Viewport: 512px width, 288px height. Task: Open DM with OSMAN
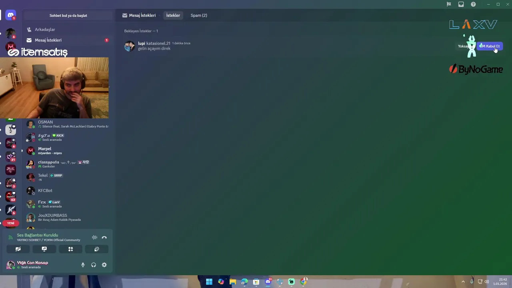point(67,124)
